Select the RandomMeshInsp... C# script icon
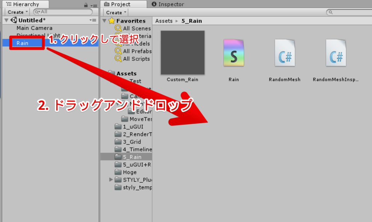 click(336, 53)
